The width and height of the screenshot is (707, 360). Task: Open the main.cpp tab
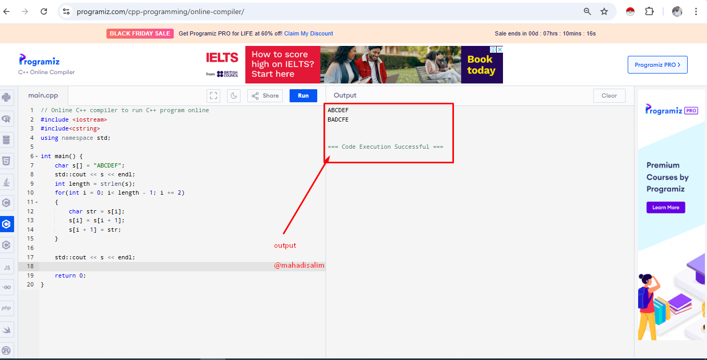pyautogui.click(x=43, y=95)
